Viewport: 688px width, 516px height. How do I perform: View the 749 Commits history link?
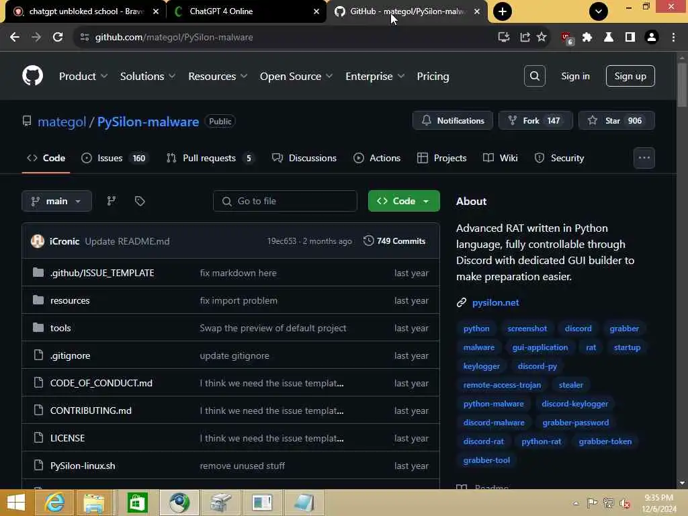pos(394,241)
